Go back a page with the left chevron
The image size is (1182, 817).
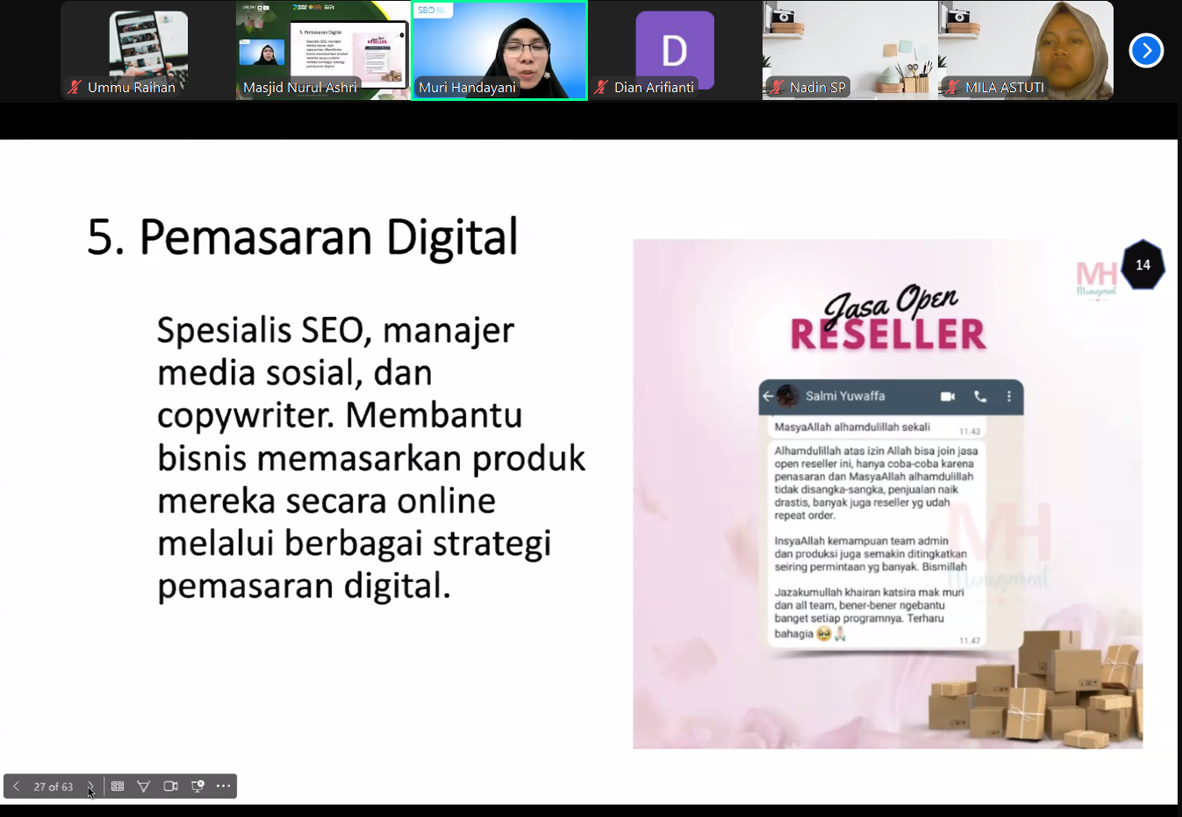pyautogui.click(x=16, y=786)
